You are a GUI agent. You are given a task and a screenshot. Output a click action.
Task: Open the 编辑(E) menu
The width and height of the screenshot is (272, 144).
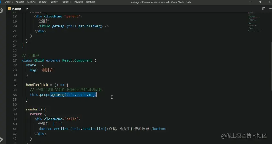pyautogui.click(x=20, y=2)
